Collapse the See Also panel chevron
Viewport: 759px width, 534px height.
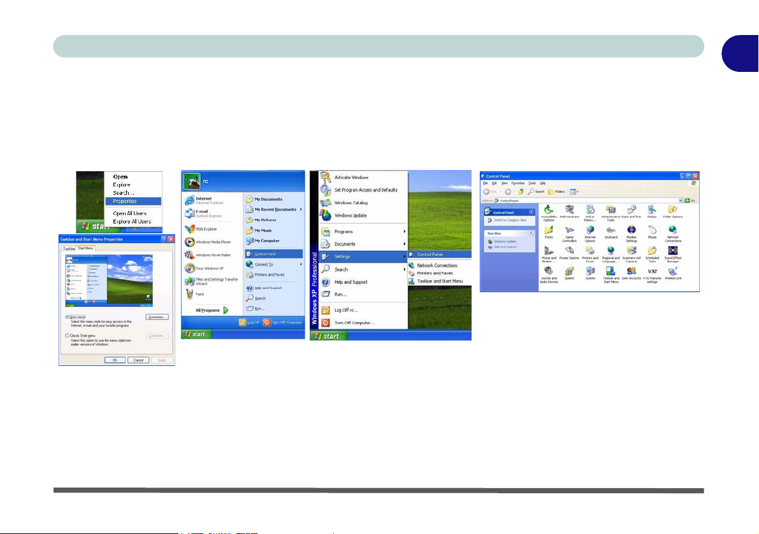point(531,233)
